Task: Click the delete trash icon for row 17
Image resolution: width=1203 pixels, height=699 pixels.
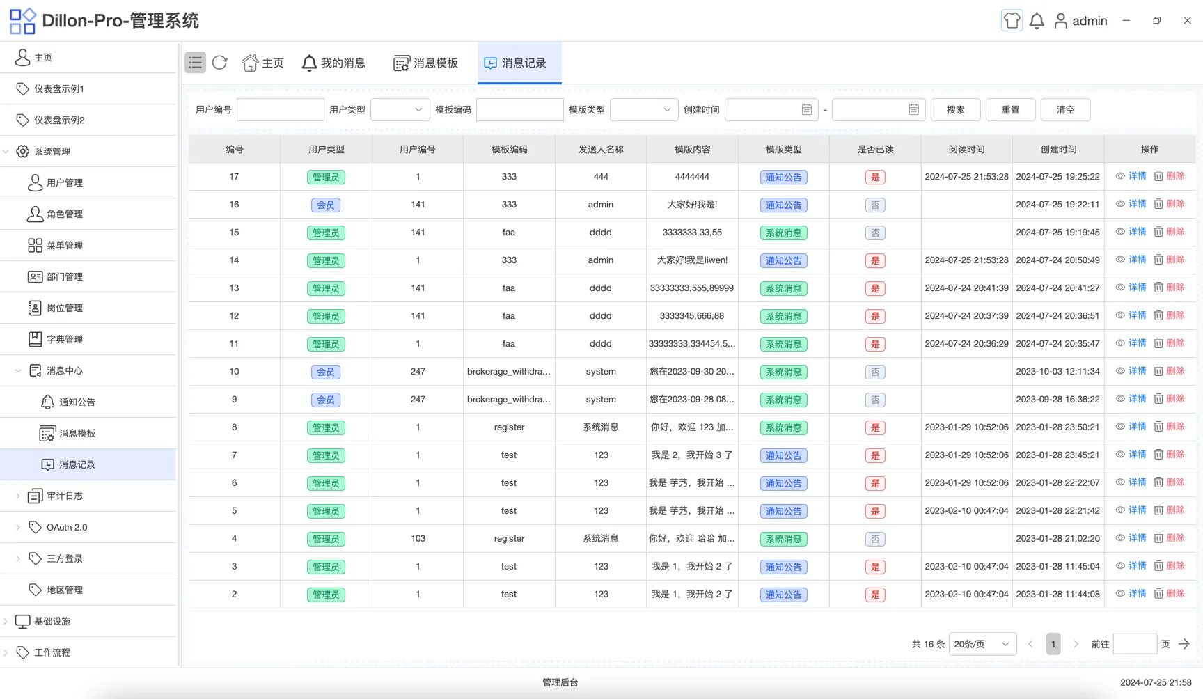Action: 1158,176
